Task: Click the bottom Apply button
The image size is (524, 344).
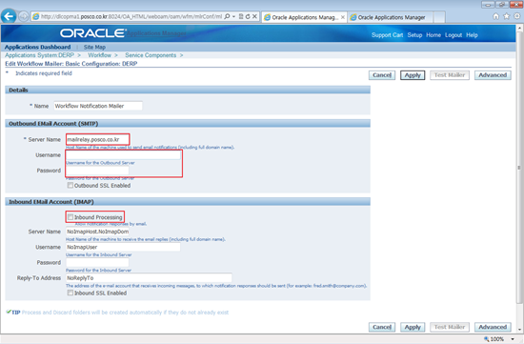Action: tap(413, 327)
